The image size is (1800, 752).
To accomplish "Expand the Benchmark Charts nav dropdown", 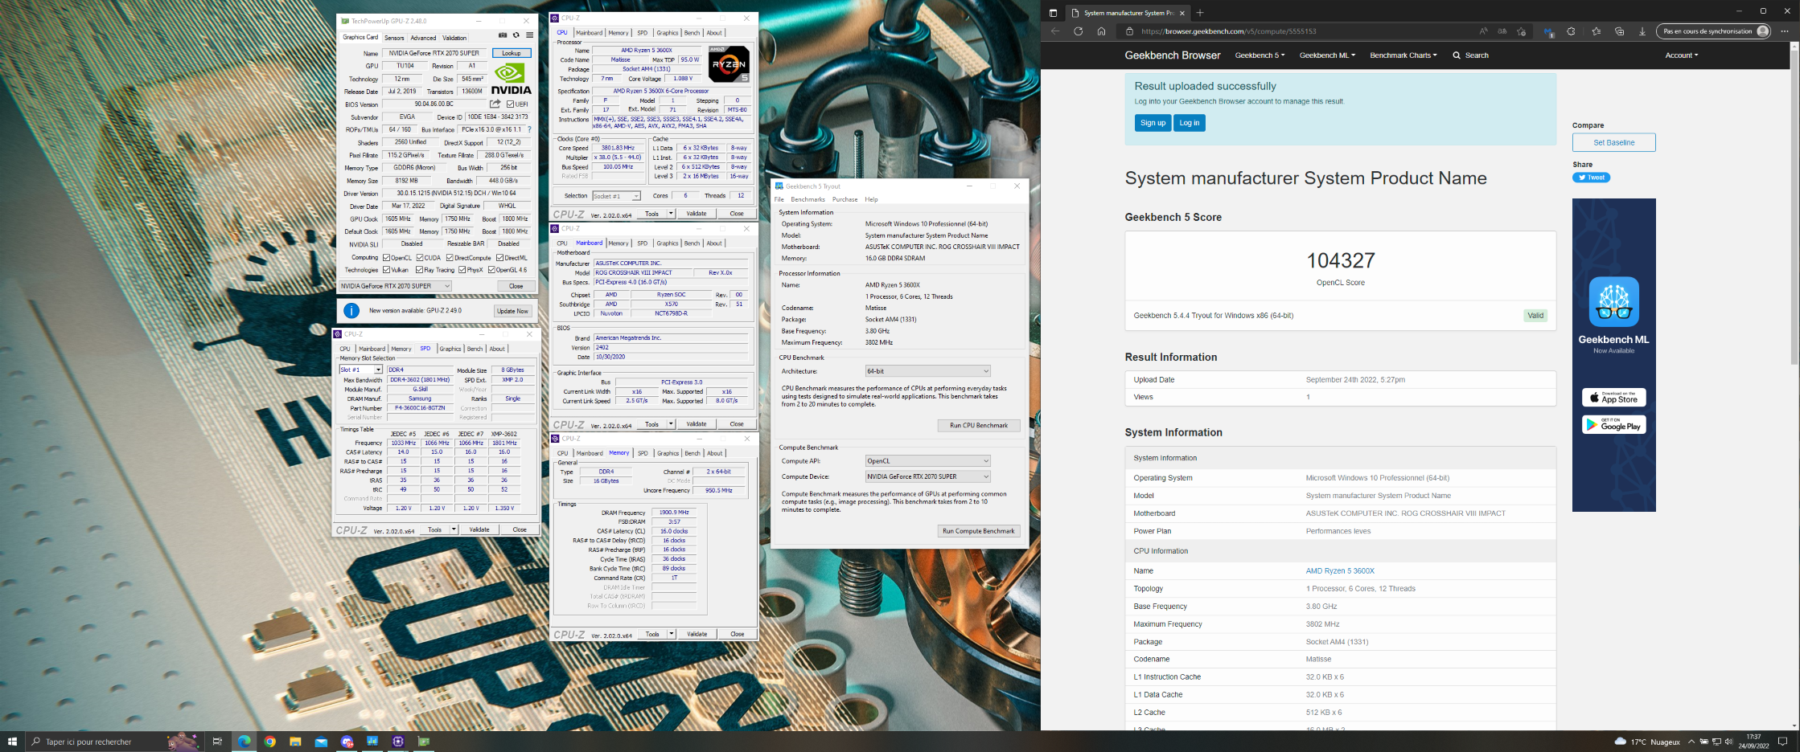I will (x=1403, y=55).
